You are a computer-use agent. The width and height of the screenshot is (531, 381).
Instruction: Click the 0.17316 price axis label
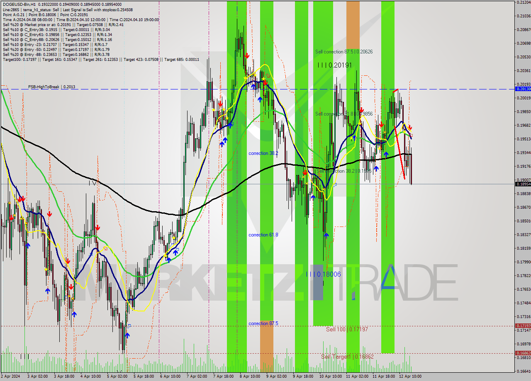[524, 316]
